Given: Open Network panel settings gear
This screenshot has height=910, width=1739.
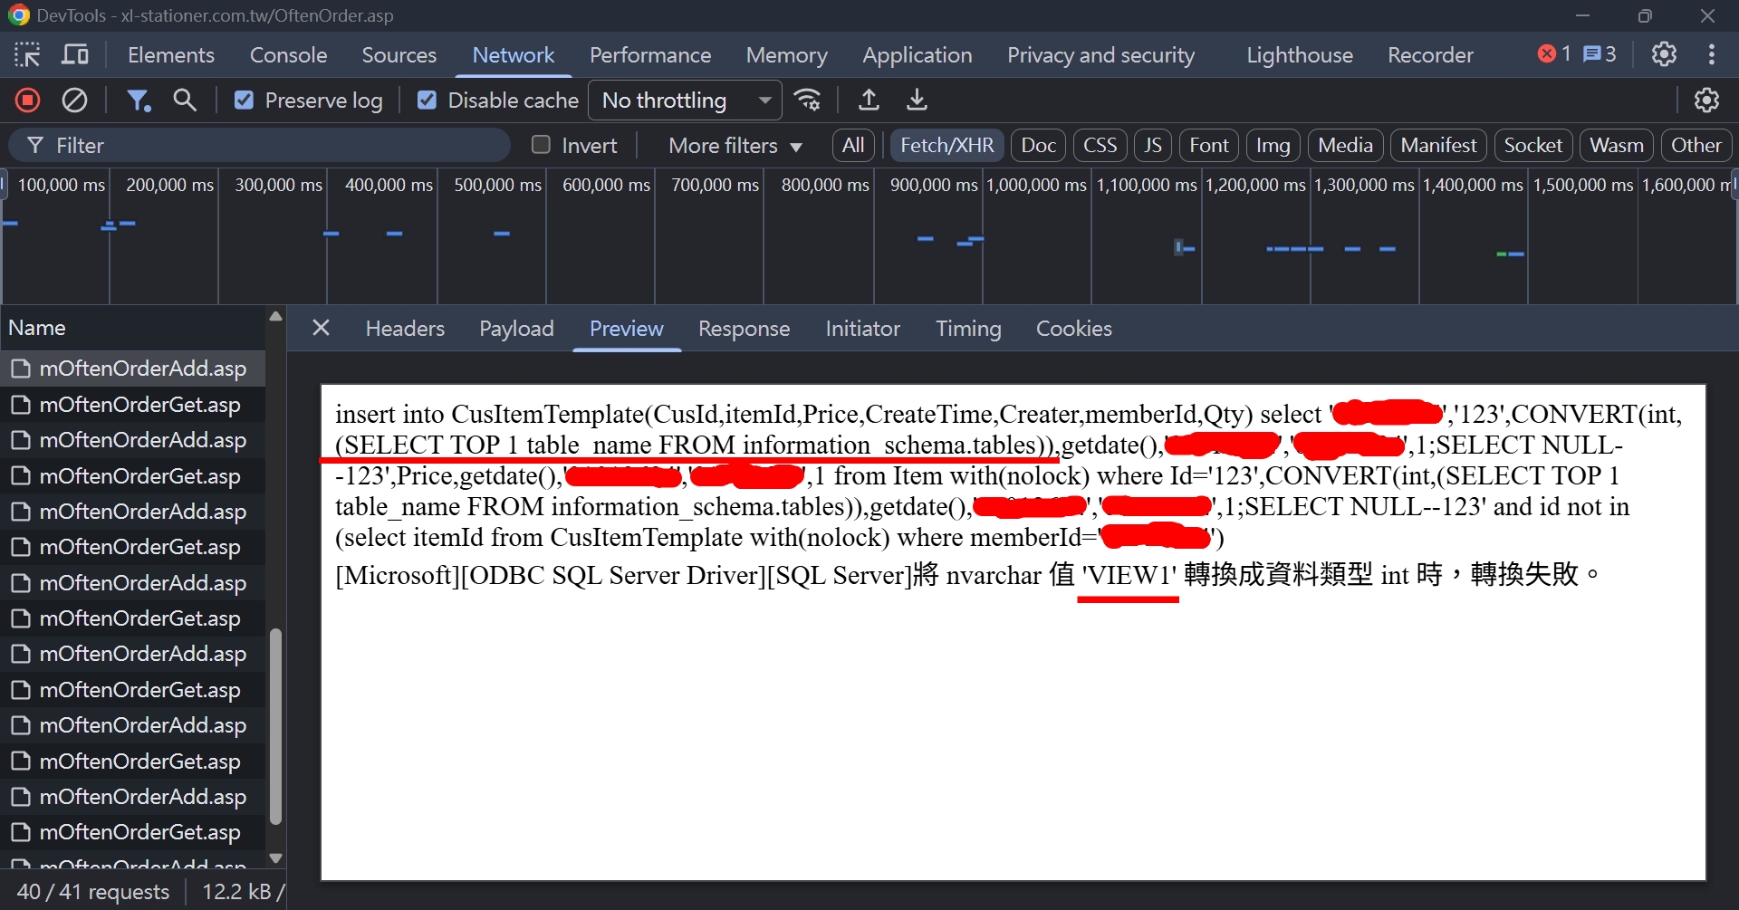Looking at the screenshot, I should tap(1706, 101).
